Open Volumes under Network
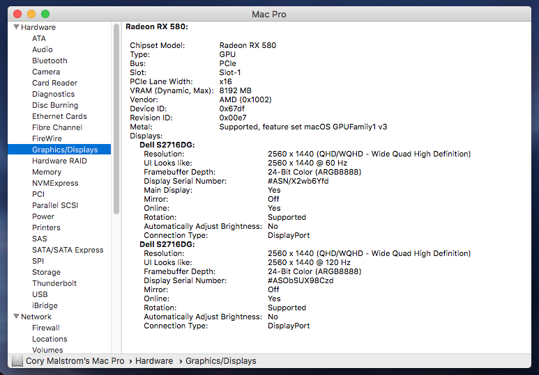Viewport: 539px width, 375px height. click(47, 350)
